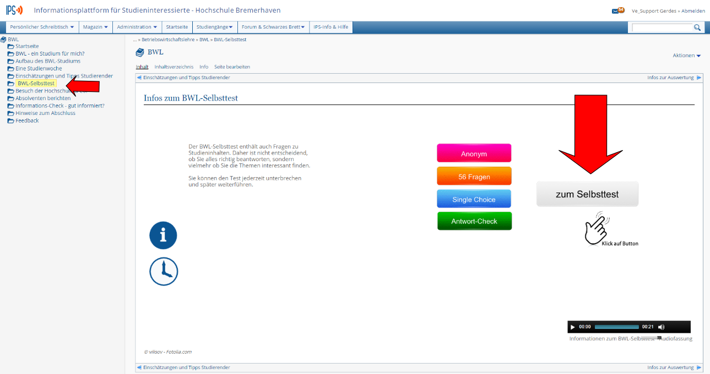Click the right arrow in the bottom page navigation
Screen dimensions: 710x374
pyautogui.click(x=699, y=367)
